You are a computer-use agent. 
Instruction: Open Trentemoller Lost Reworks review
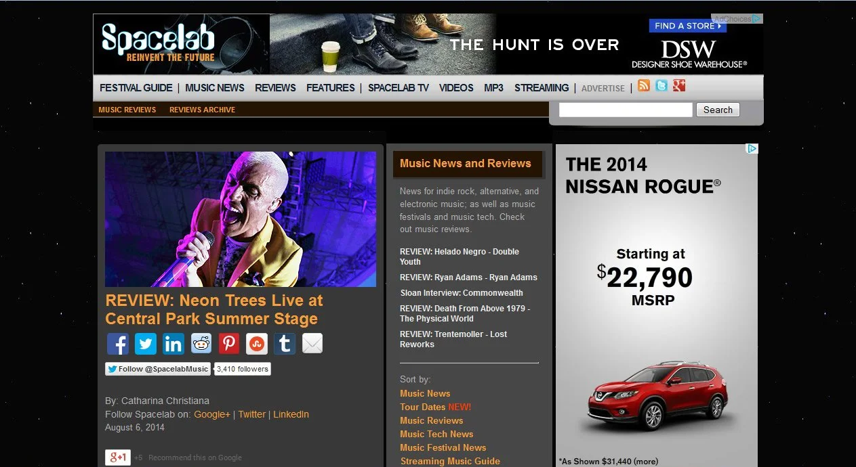click(x=453, y=339)
